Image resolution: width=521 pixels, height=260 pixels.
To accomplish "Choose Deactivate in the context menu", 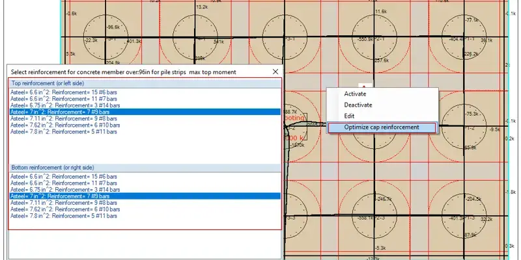I will [x=358, y=105].
